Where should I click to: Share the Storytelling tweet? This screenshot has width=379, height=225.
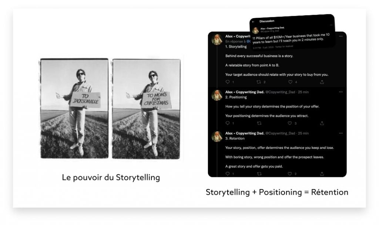pos(322,82)
